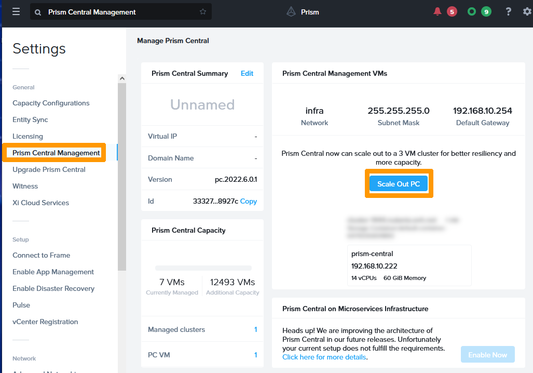Open the hamburger main menu
The width and height of the screenshot is (533, 373).
point(16,11)
